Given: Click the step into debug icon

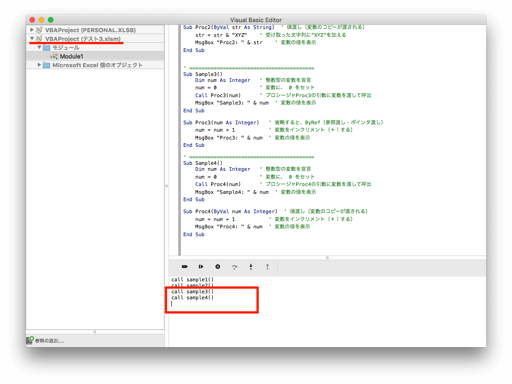Looking at the screenshot, I should pyautogui.click(x=251, y=267).
